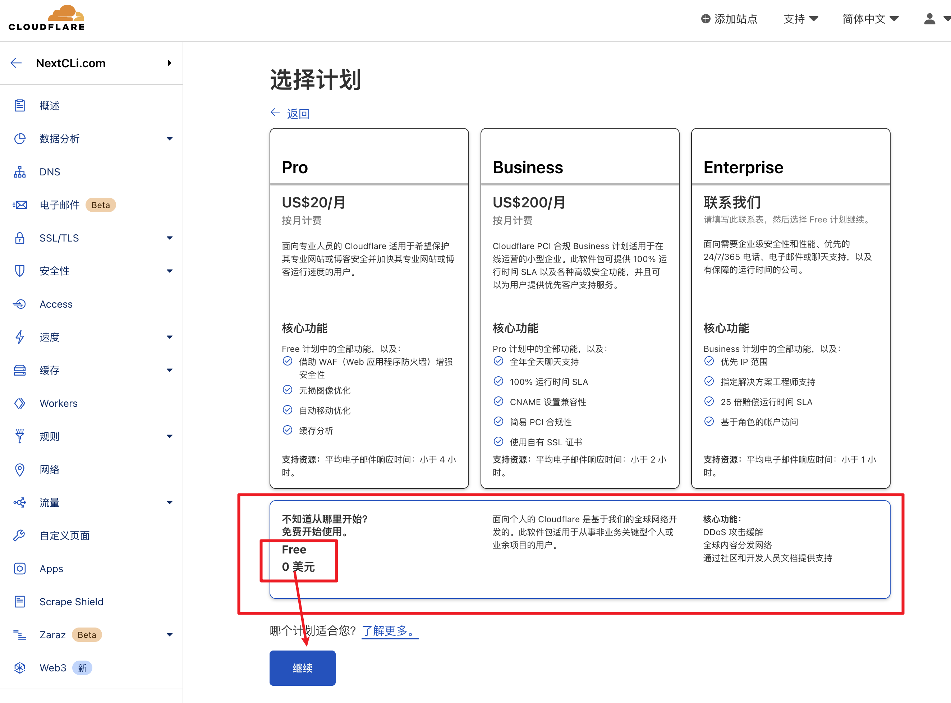This screenshot has height=703, width=951.
Task: Click the Zaraz lines icon
Action: pos(19,635)
